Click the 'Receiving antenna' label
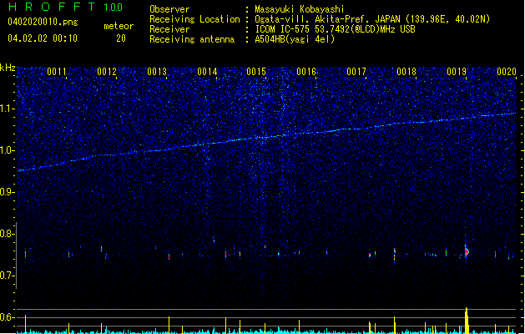The height and width of the screenshot is (334, 525). click(192, 39)
